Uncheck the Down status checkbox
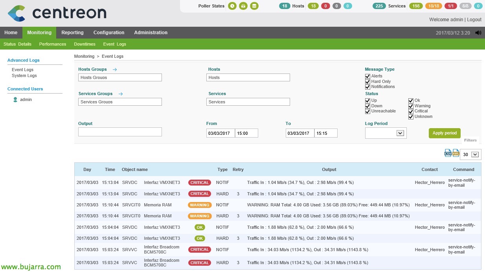The width and height of the screenshot is (485, 272). click(368, 106)
